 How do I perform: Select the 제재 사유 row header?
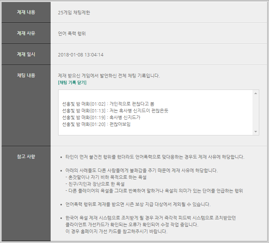26,33
